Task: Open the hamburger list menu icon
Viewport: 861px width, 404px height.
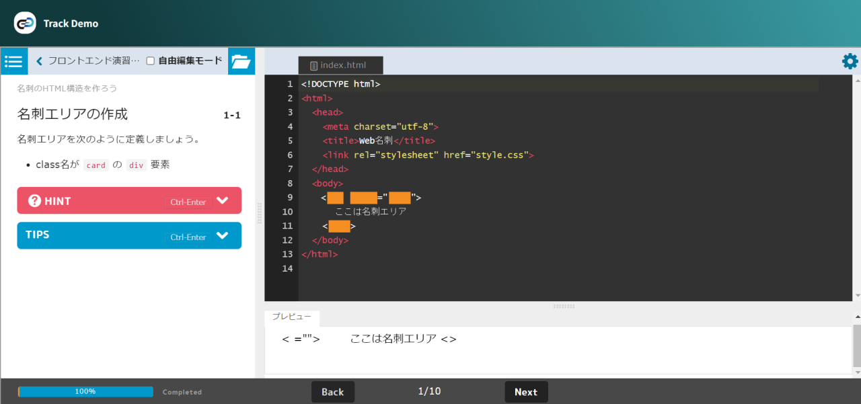Action: click(13, 61)
